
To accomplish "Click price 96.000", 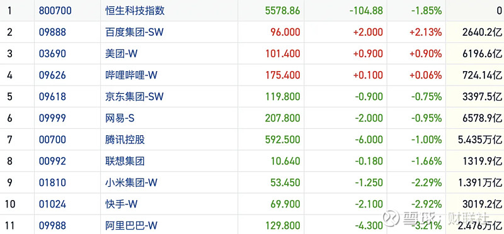I will [285, 32].
